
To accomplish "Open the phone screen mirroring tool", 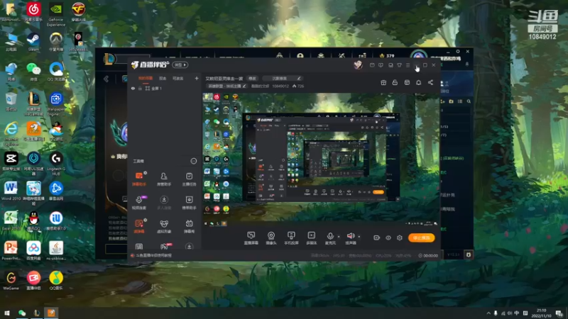I will (291, 238).
